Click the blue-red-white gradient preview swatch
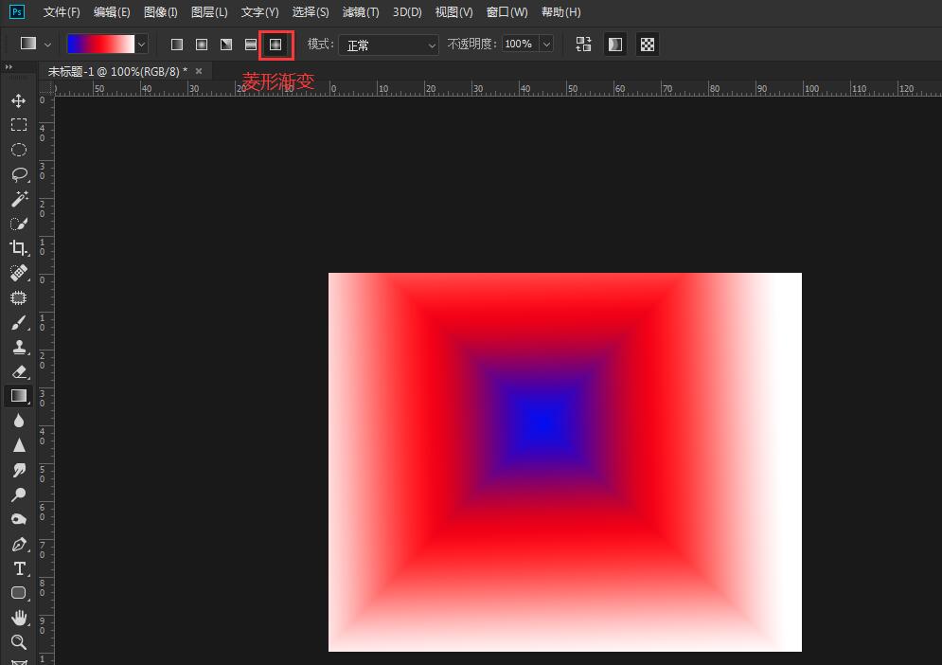The image size is (942, 665). 100,44
